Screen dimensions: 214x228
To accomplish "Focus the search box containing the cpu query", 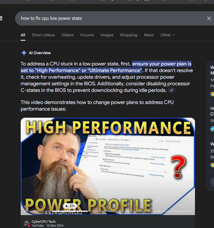I will 111,18.
